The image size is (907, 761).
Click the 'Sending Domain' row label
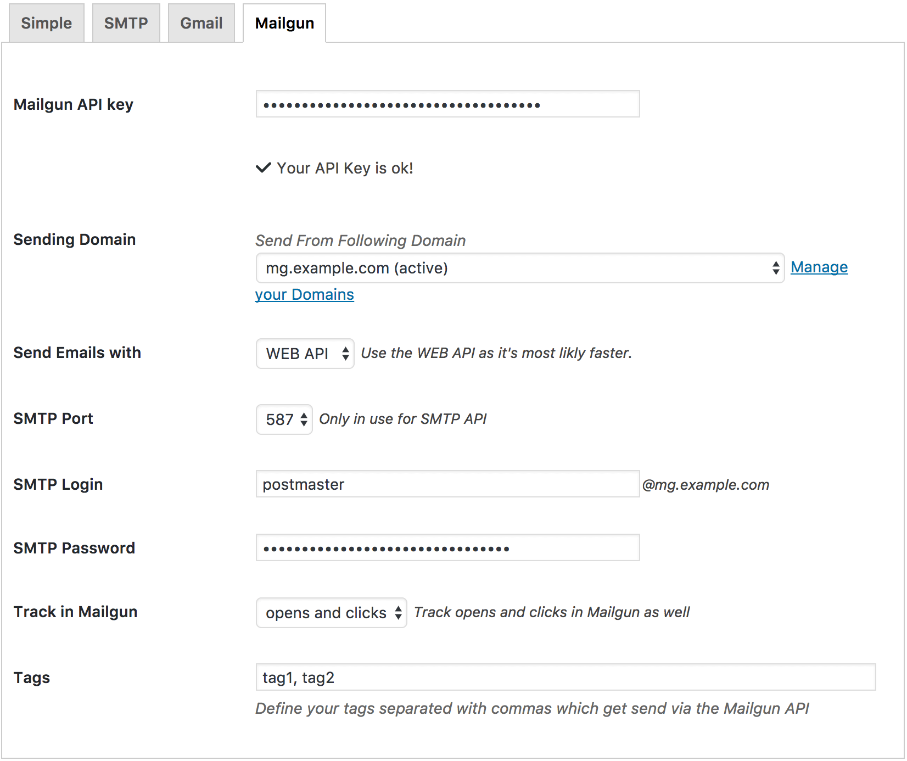tap(75, 239)
